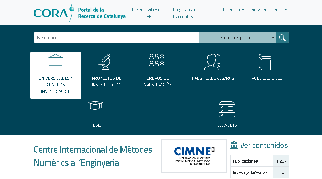
Task: Click the research groups people icon
Action: pos(157,60)
